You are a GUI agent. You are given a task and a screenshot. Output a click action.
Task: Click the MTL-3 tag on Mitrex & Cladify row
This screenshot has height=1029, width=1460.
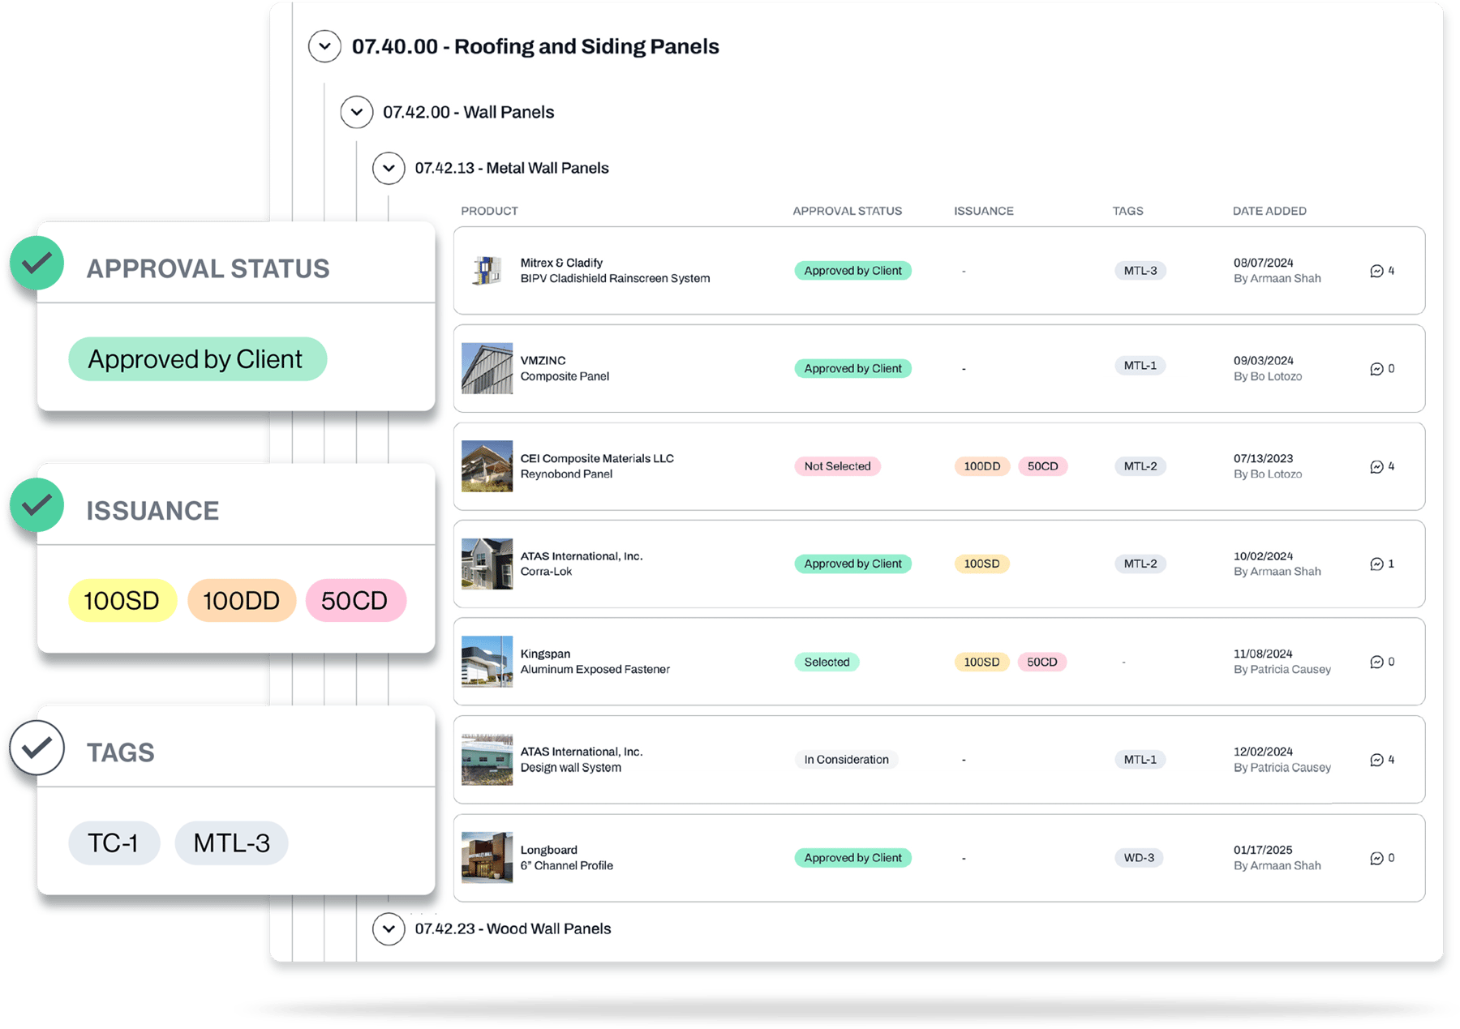click(1140, 271)
